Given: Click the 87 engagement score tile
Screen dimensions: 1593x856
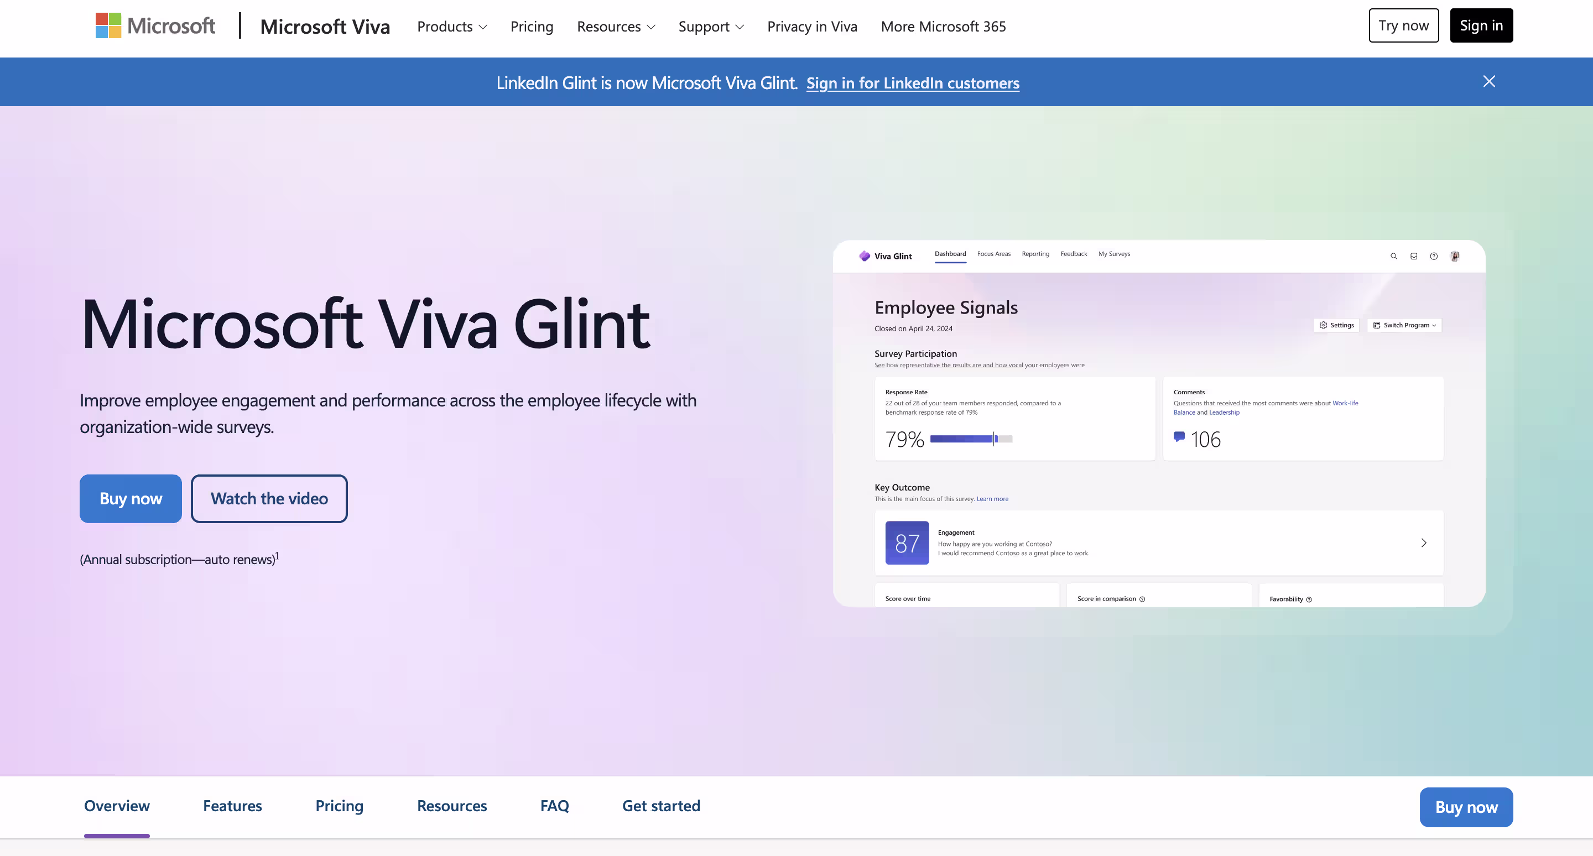Looking at the screenshot, I should [907, 542].
